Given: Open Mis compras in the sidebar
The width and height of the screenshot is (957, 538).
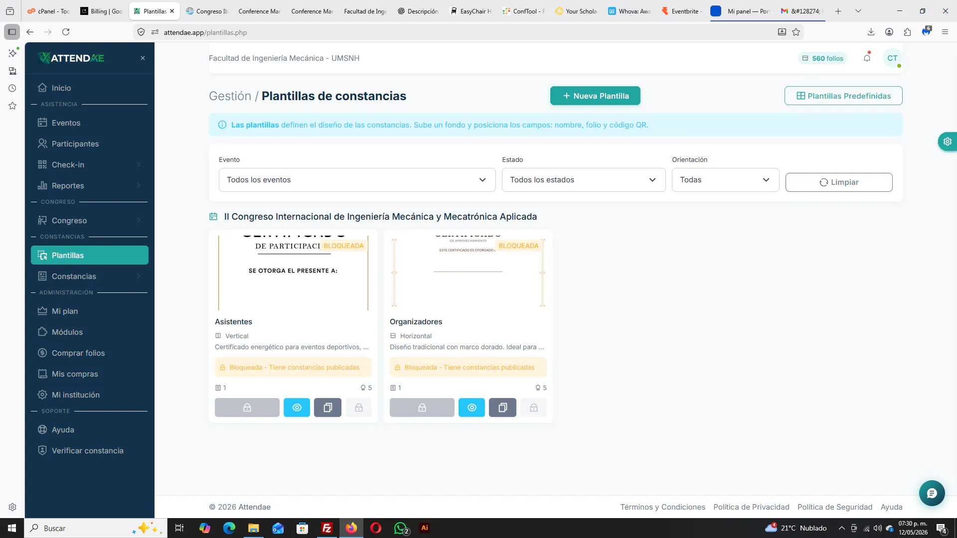Looking at the screenshot, I should point(90,374).
